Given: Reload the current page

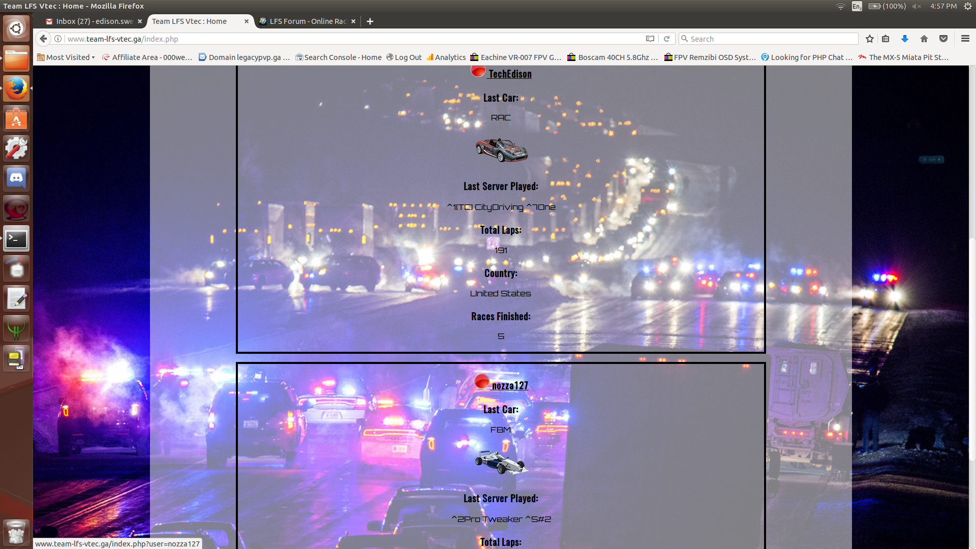Looking at the screenshot, I should click(666, 39).
